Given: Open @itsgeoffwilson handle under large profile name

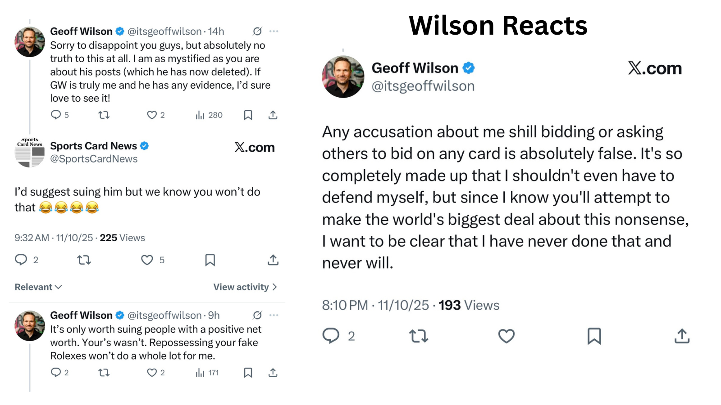Looking at the screenshot, I should click(423, 86).
